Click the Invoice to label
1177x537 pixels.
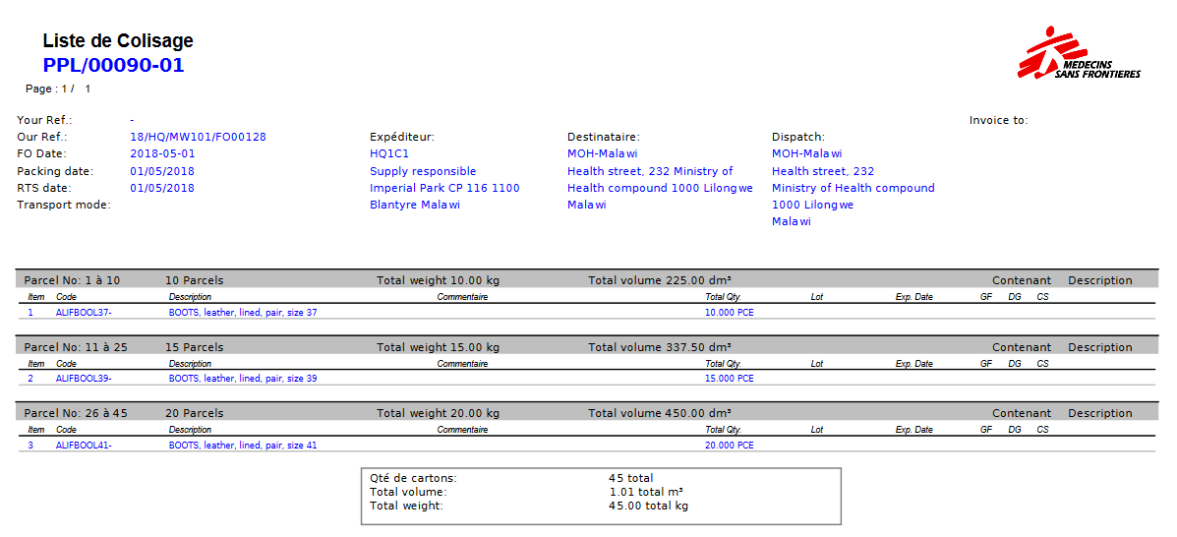tap(998, 121)
